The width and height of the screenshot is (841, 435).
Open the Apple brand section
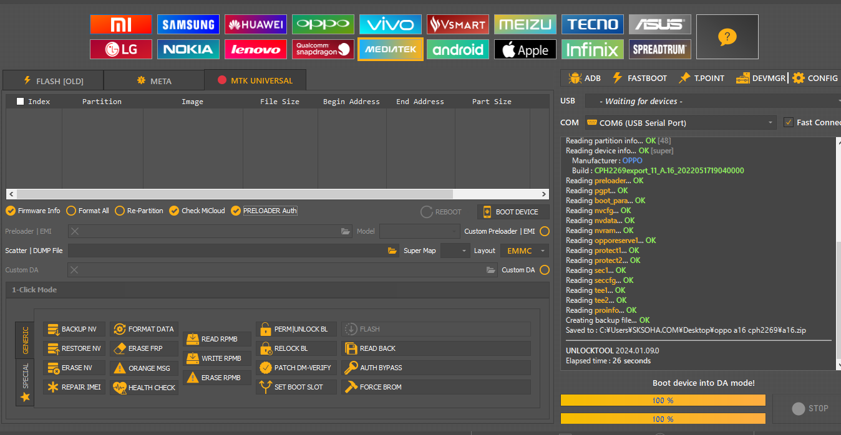click(x=525, y=49)
